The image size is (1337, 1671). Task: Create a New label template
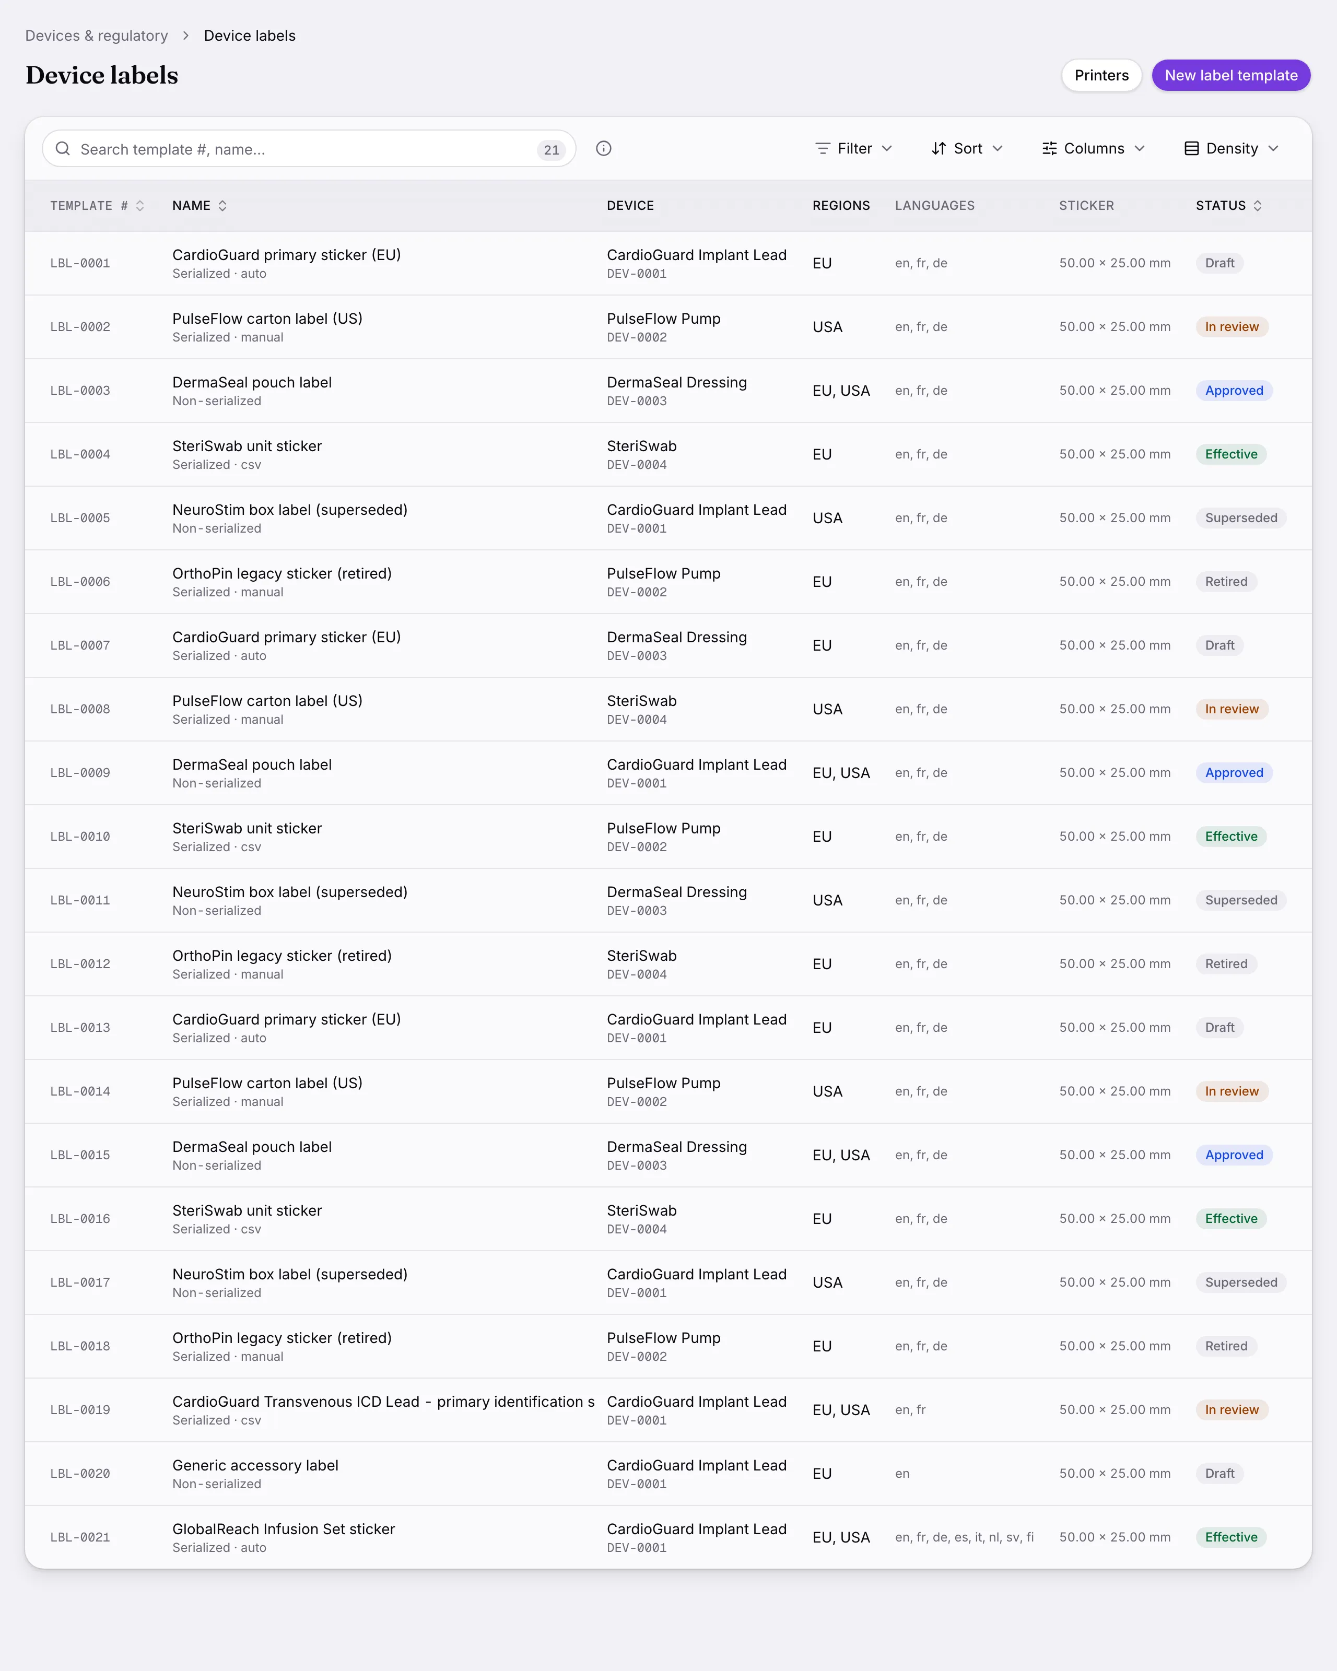coord(1231,75)
